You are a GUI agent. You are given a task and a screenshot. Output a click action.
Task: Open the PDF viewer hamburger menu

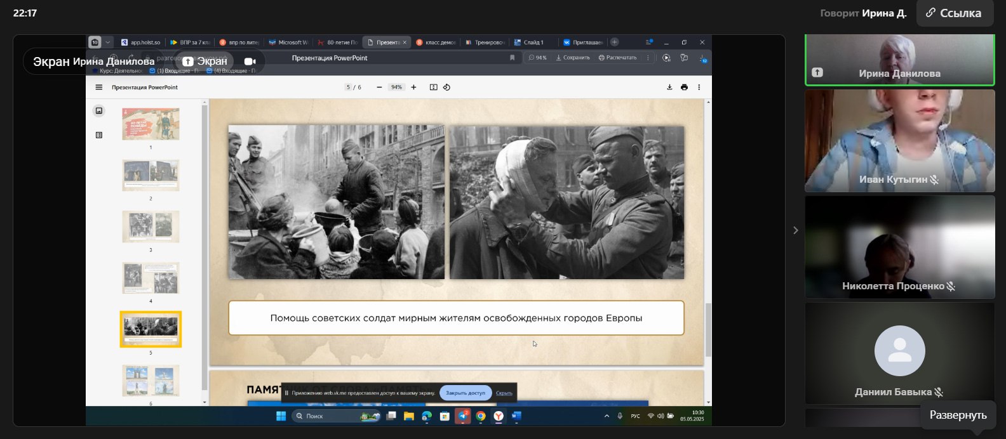(98, 88)
